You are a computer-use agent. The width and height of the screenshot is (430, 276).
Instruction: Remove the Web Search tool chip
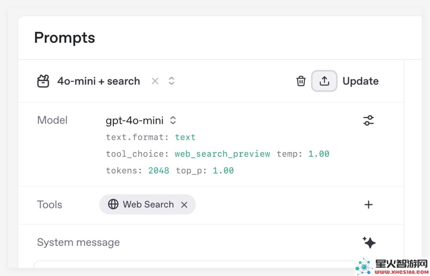[x=184, y=205]
